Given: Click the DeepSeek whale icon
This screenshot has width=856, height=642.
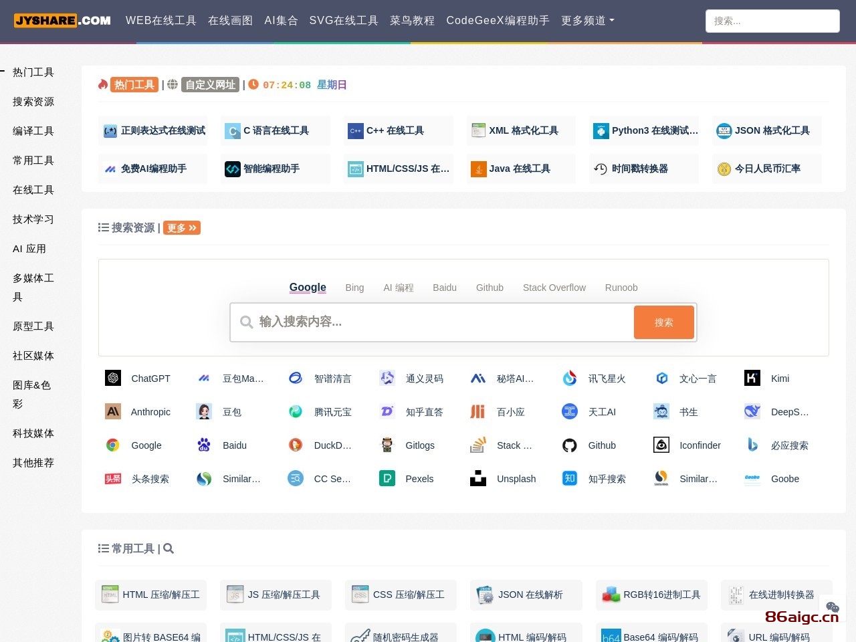Looking at the screenshot, I should 752,412.
